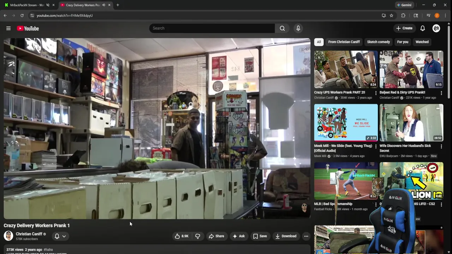Open Christian Caniff channel avatar
This screenshot has width=452, height=254.
coord(8,236)
